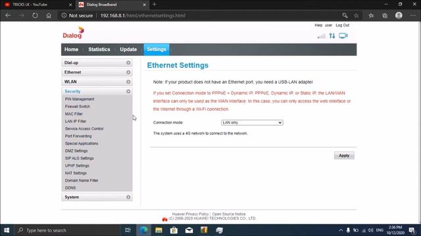Collapse the Security section
This screenshot has width=421, height=236.
coord(97,91)
